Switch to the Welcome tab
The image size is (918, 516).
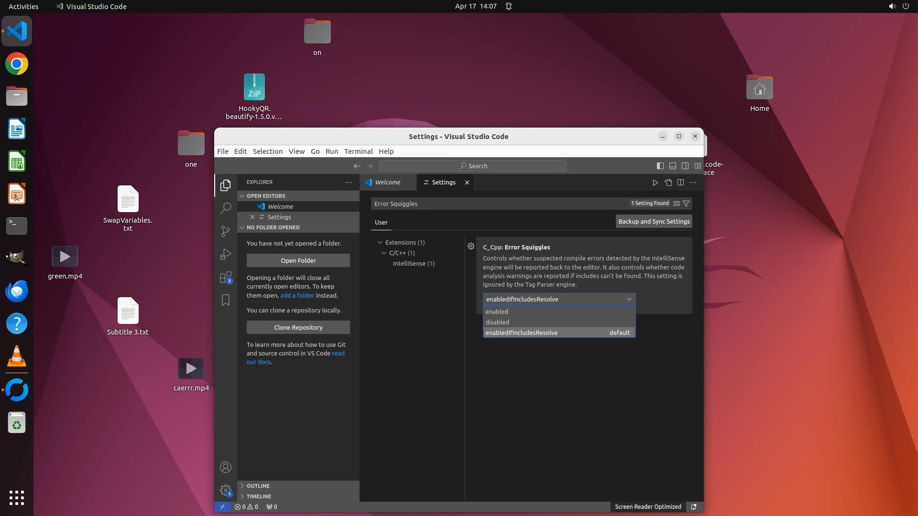tap(387, 183)
